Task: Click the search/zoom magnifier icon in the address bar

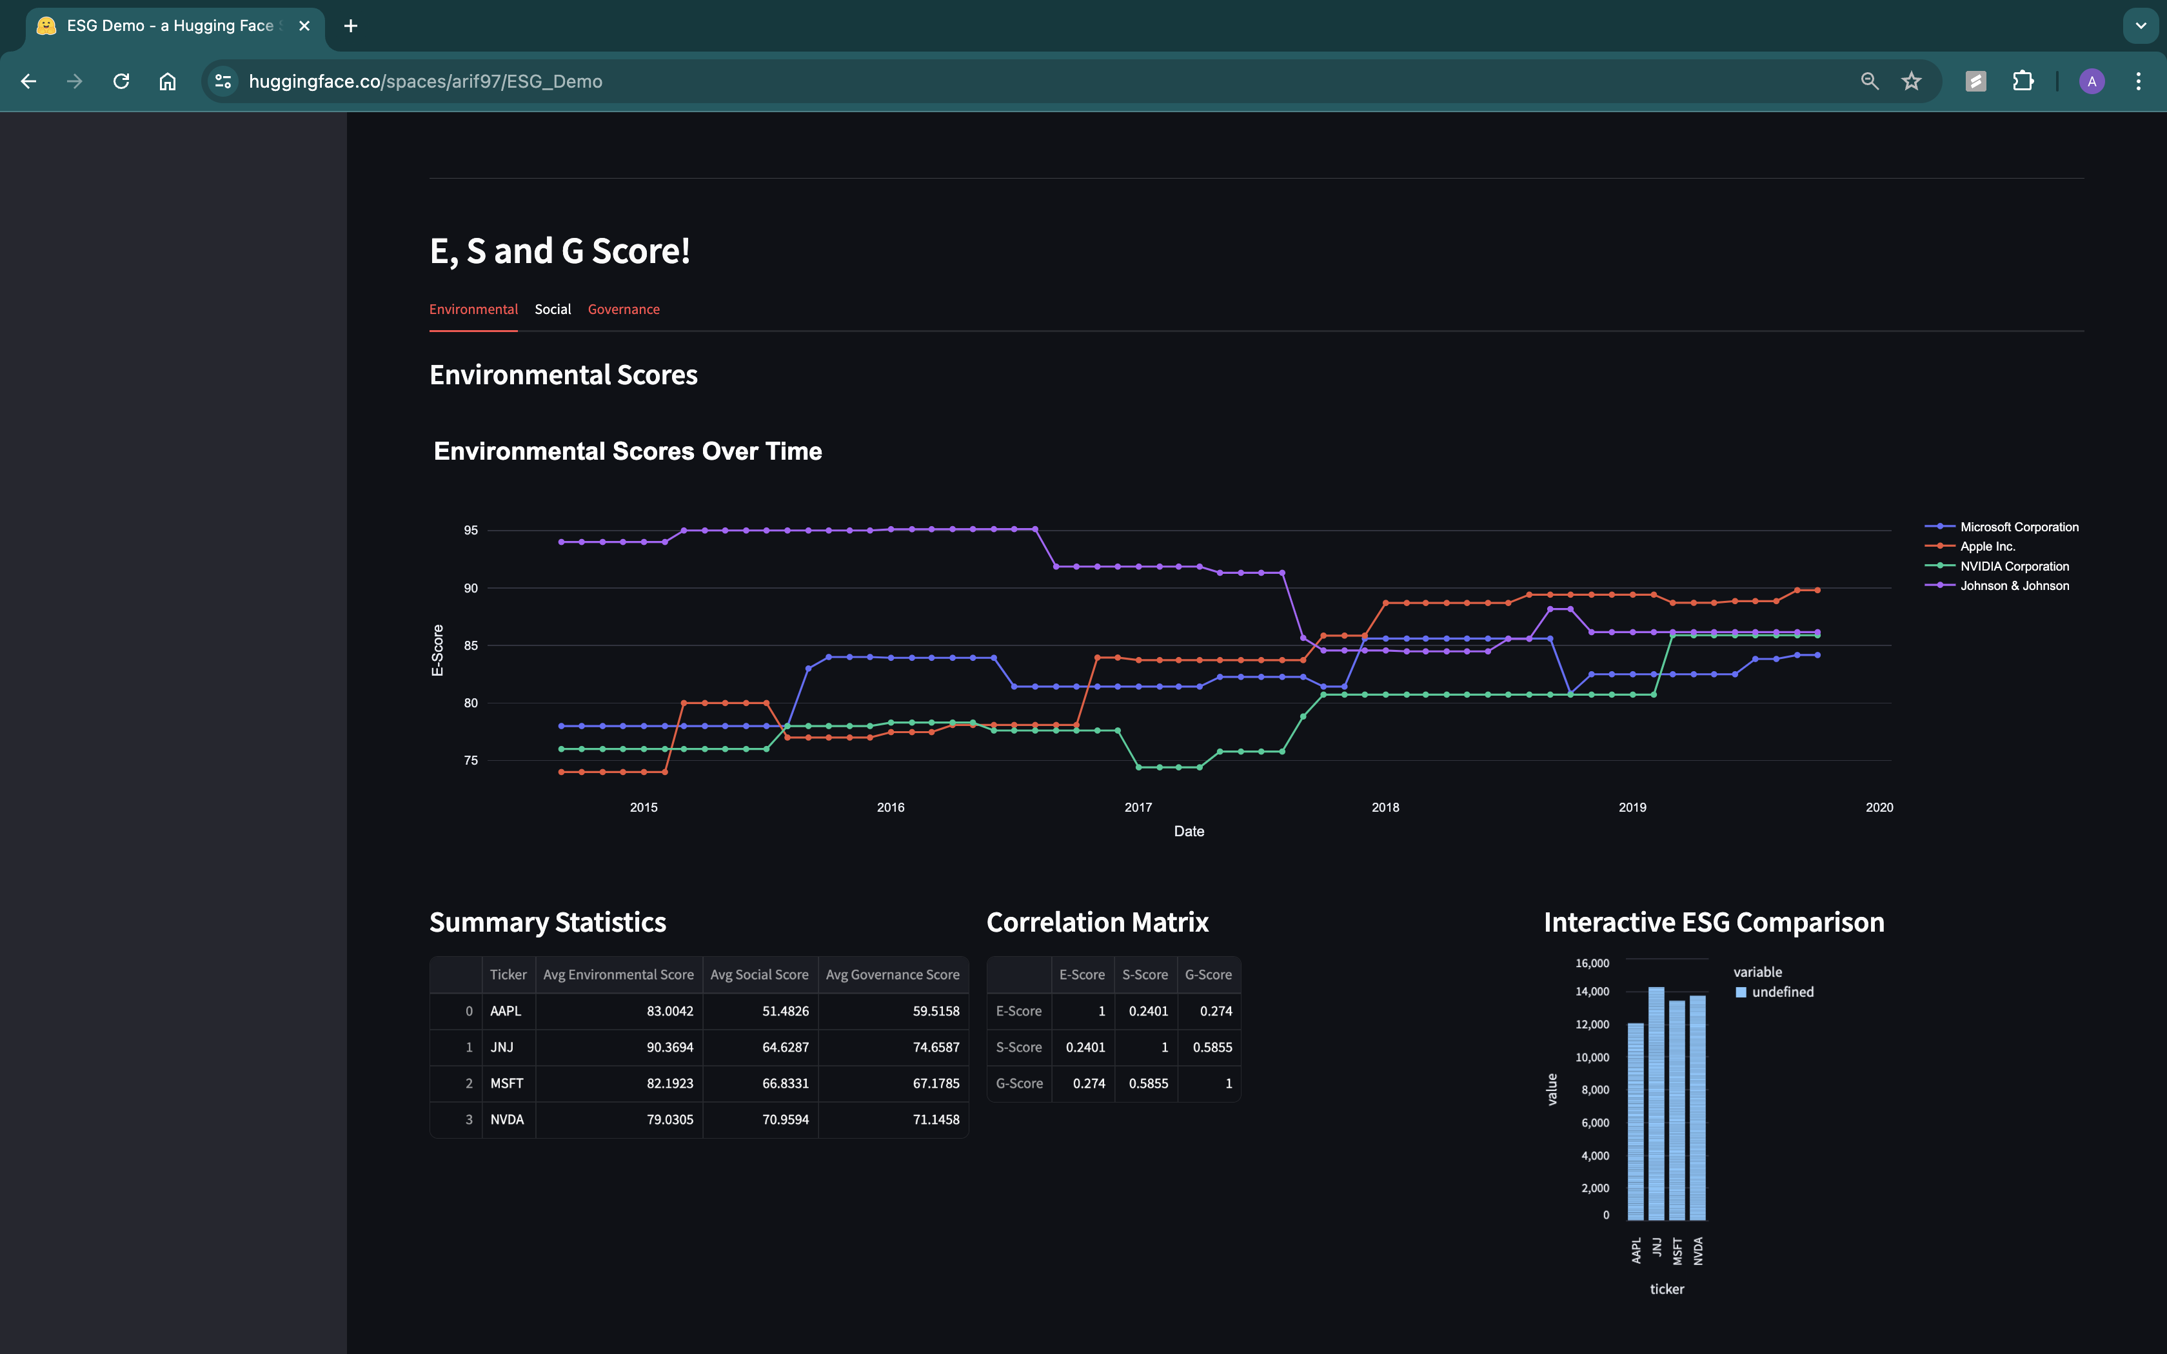Action: [x=1869, y=81]
